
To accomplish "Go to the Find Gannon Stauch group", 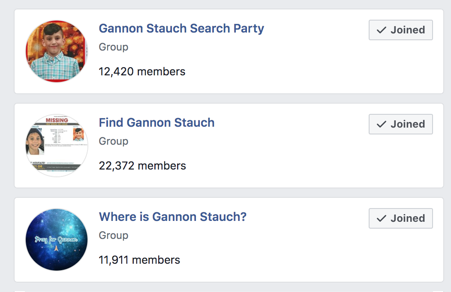I will coord(156,123).
